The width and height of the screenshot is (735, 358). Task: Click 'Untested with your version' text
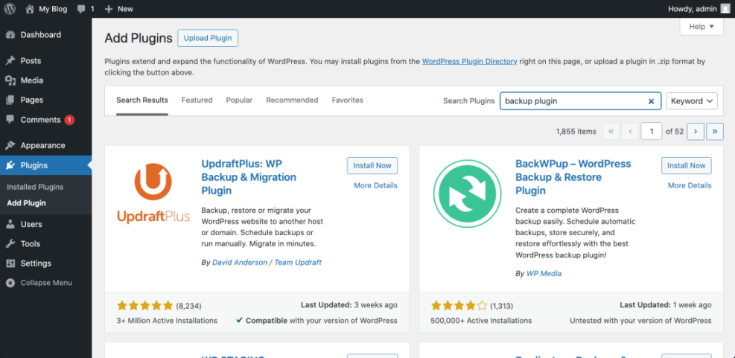[640, 321]
